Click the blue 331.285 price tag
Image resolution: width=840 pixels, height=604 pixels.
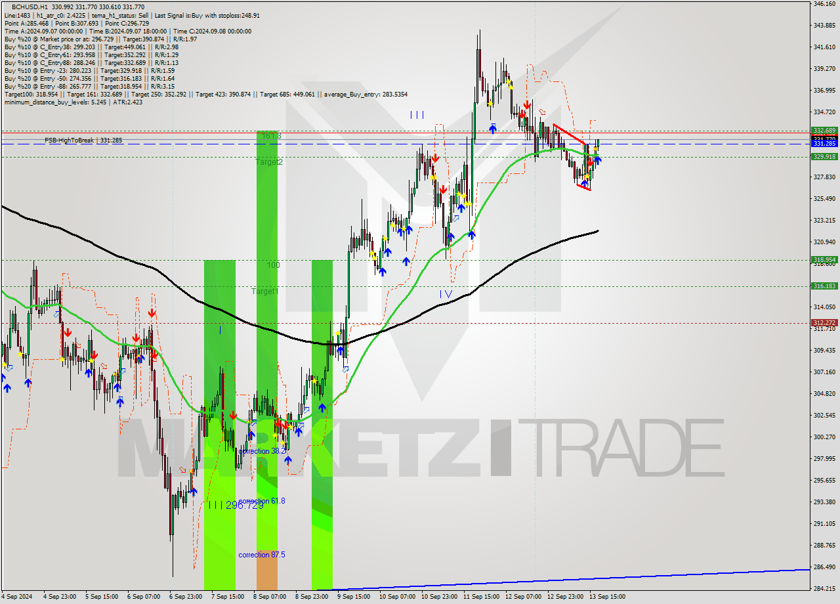click(824, 143)
